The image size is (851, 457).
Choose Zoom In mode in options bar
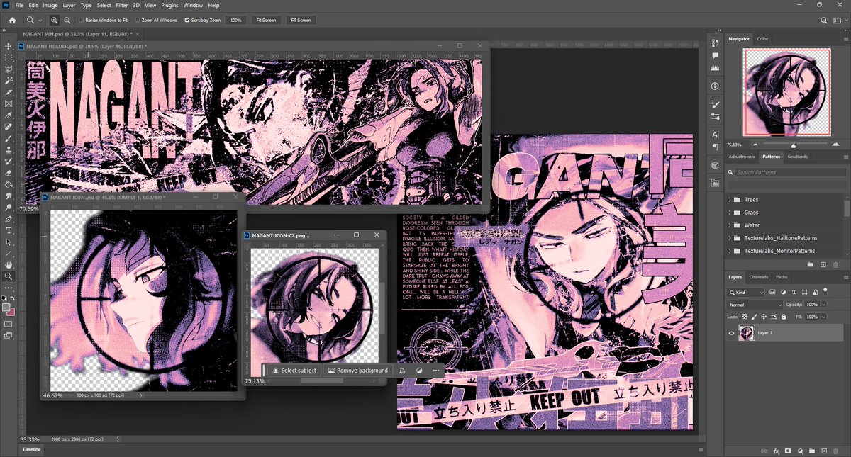55,21
